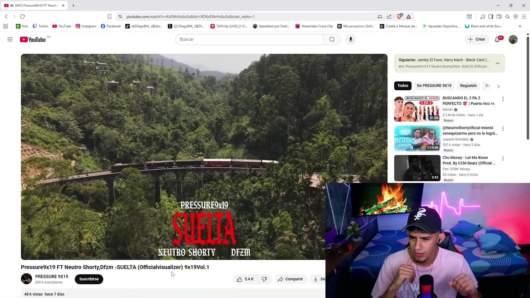The image size is (530, 298).
Task: Open the Speedtest por Ookla bookmark
Action: pyautogui.click(x=271, y=26)
